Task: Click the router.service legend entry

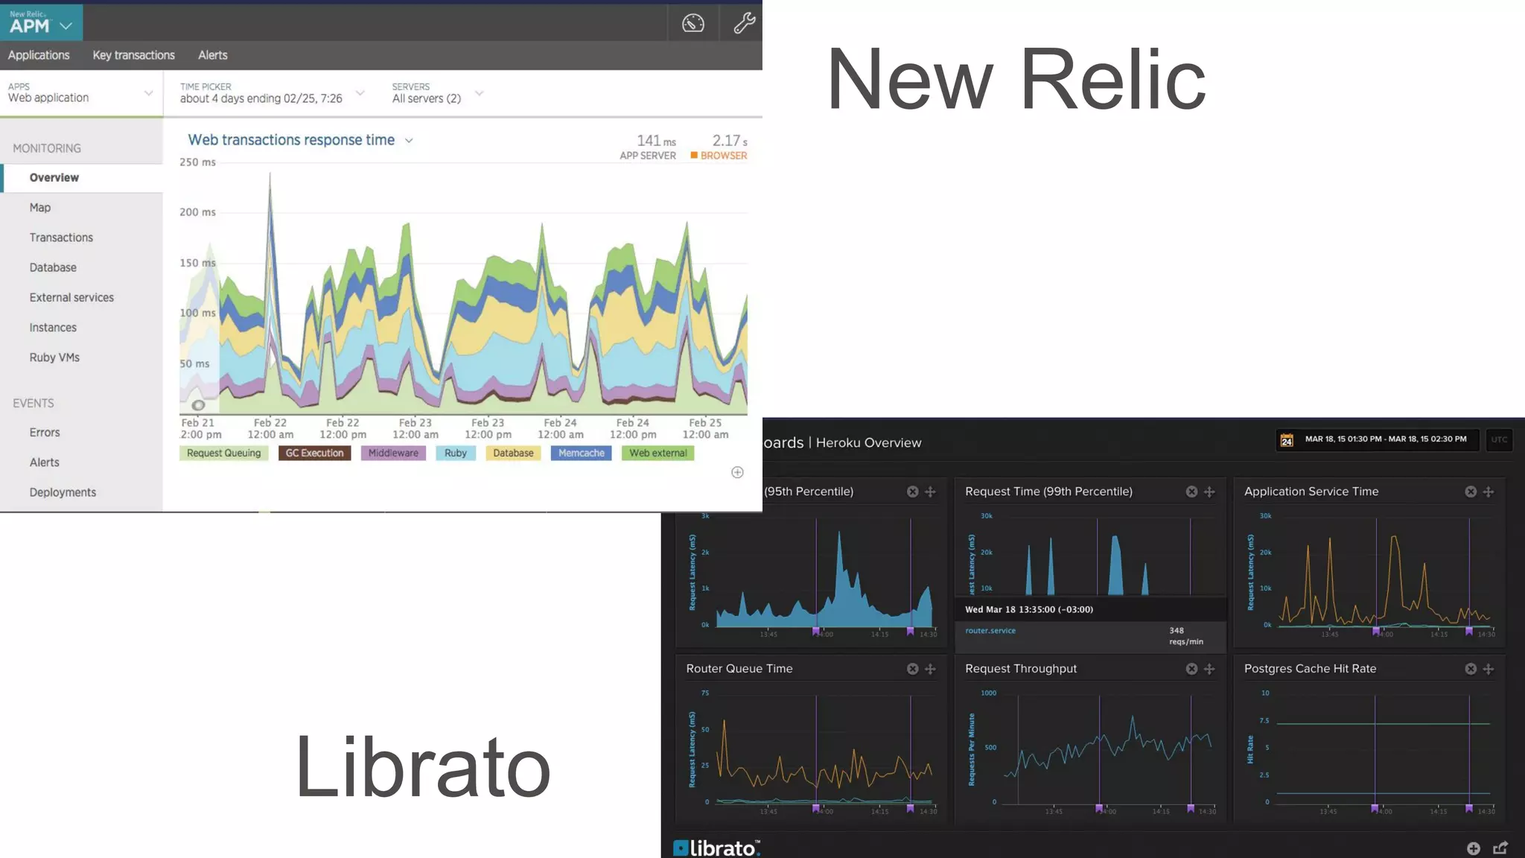Action: pyautogui.click(x=990, y=631)
